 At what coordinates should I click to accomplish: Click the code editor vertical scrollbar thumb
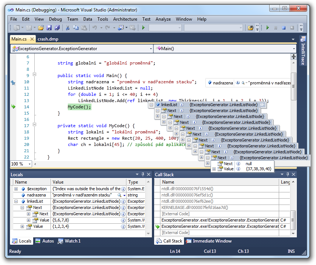[294, 86]
